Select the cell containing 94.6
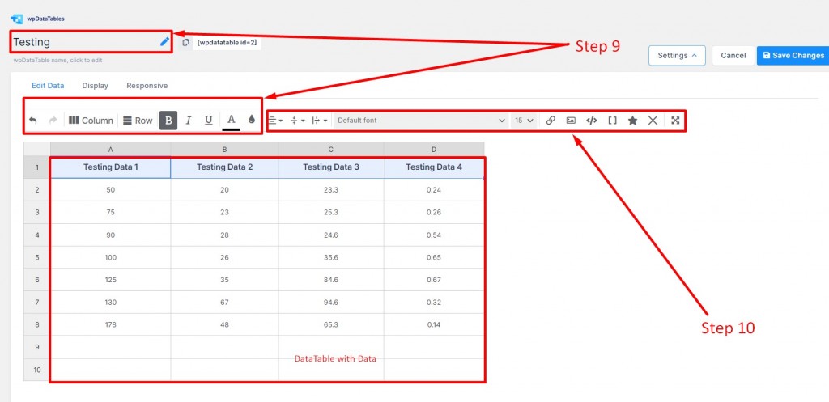The image size is (829, 402). (331, 303)
